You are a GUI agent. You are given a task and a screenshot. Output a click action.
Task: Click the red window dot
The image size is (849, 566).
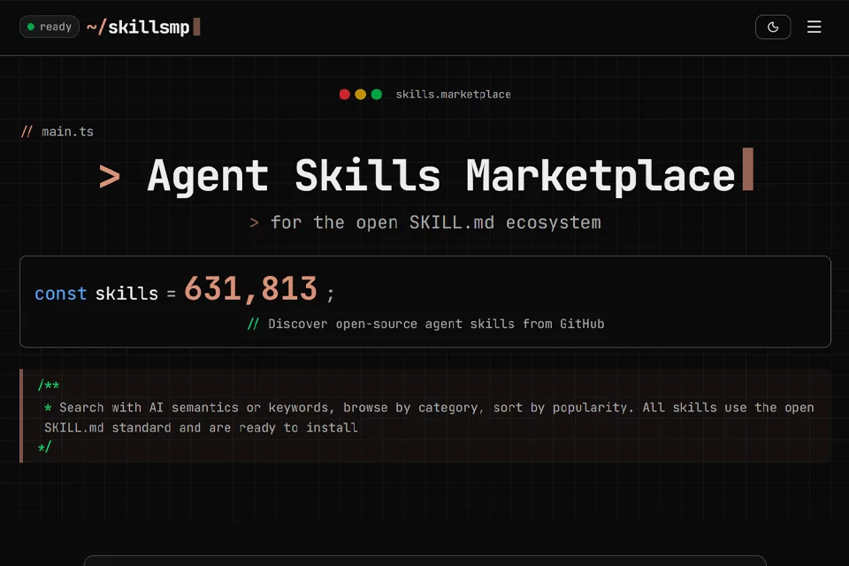coord(344,95)
